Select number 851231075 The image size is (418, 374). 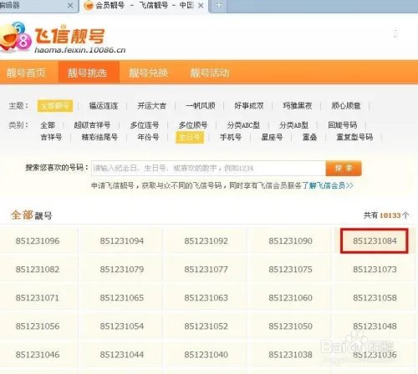pyautogui.click(x=290, y=270)
